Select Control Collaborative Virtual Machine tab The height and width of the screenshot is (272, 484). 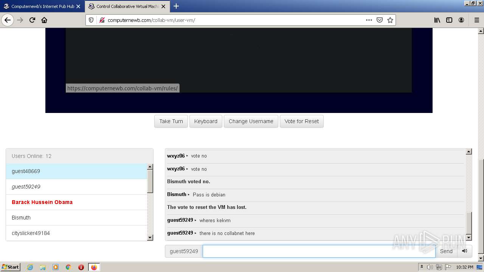pos(127,6)
